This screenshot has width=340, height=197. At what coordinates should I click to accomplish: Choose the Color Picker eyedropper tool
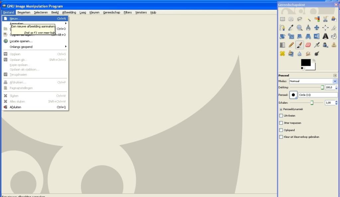click(291, 28)
